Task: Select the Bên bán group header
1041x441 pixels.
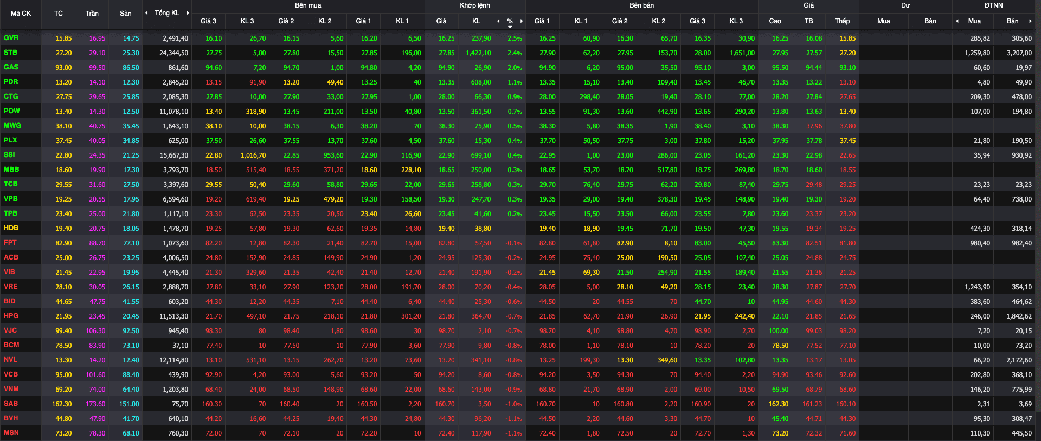Action: pyautogui.click(x=642, y=5)
